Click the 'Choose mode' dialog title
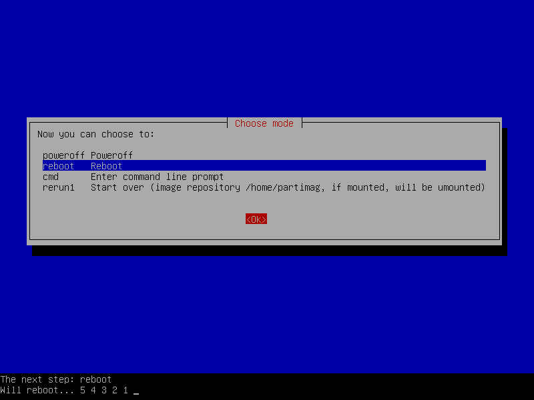 [264, 123]
